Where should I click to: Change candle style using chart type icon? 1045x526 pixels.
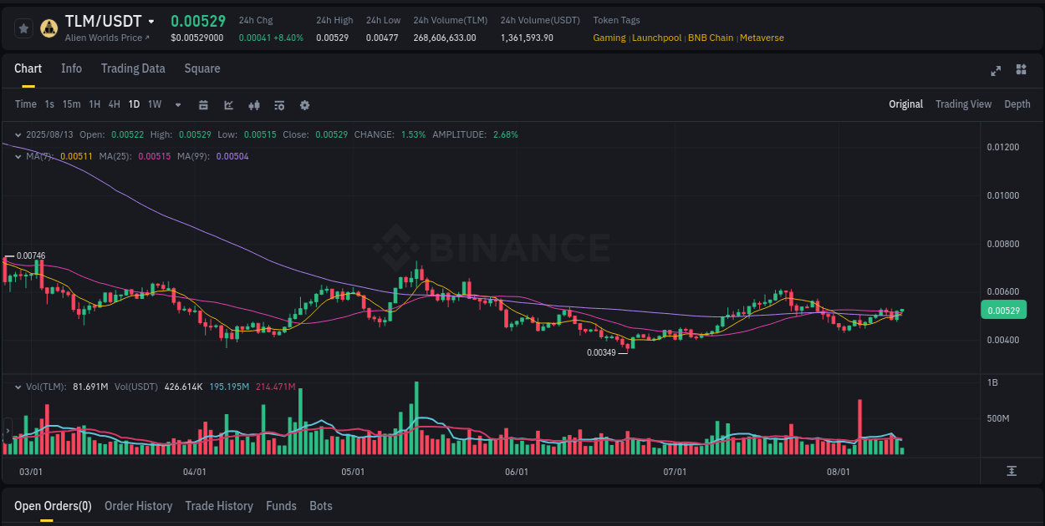click(x=227, y=104)
